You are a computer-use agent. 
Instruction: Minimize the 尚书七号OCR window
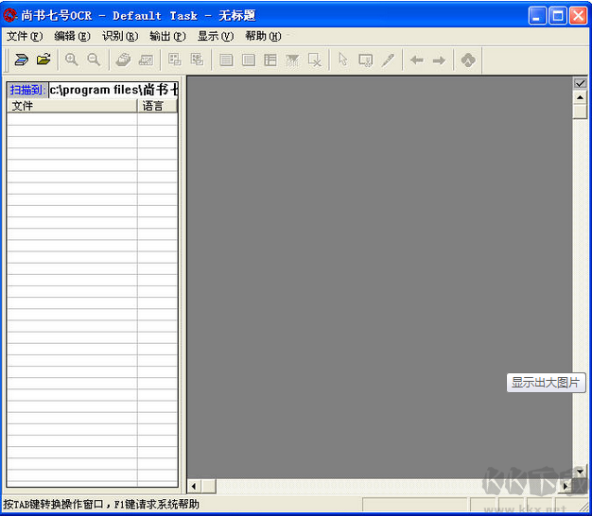[x=536, y=15]
